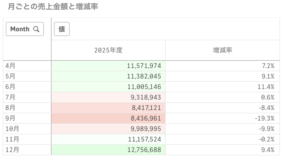Viewport: 286px width, 160px height.
Task: Select the 2025年度 column header
Action: (108, 50)
